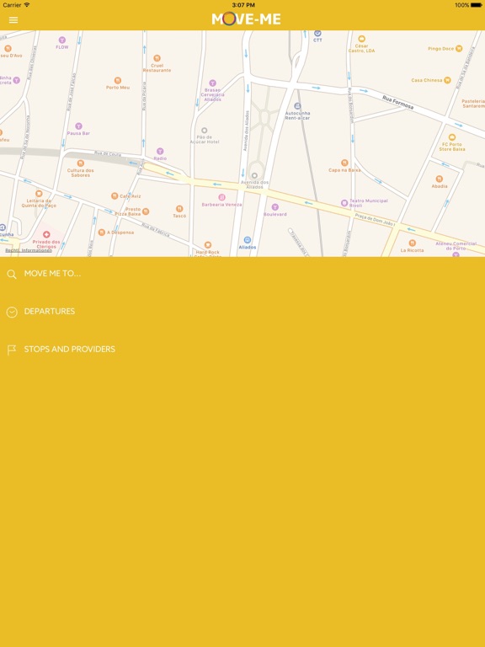Screen dimensions: 485x647
Task: Tap the Rua Formosa street label
Action: click(397, 102)
